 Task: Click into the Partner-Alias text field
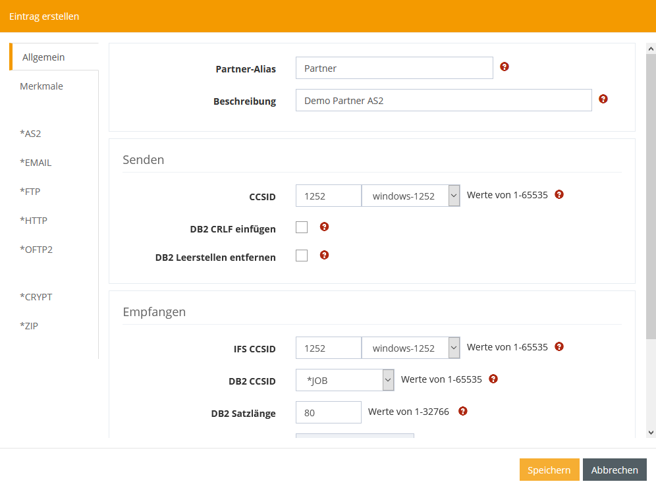point(394,68)
